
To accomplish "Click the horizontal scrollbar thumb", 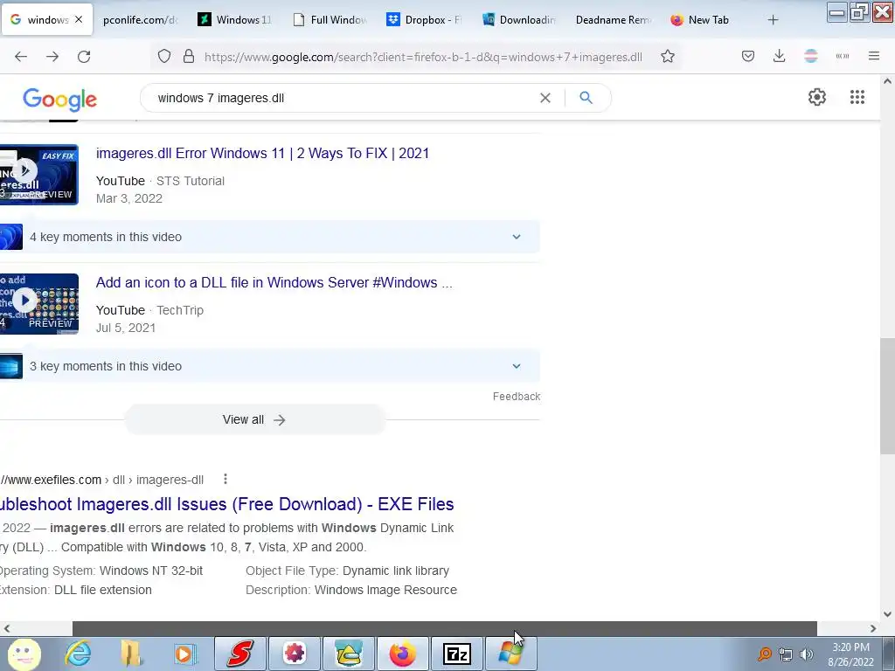I will (445, 628).
